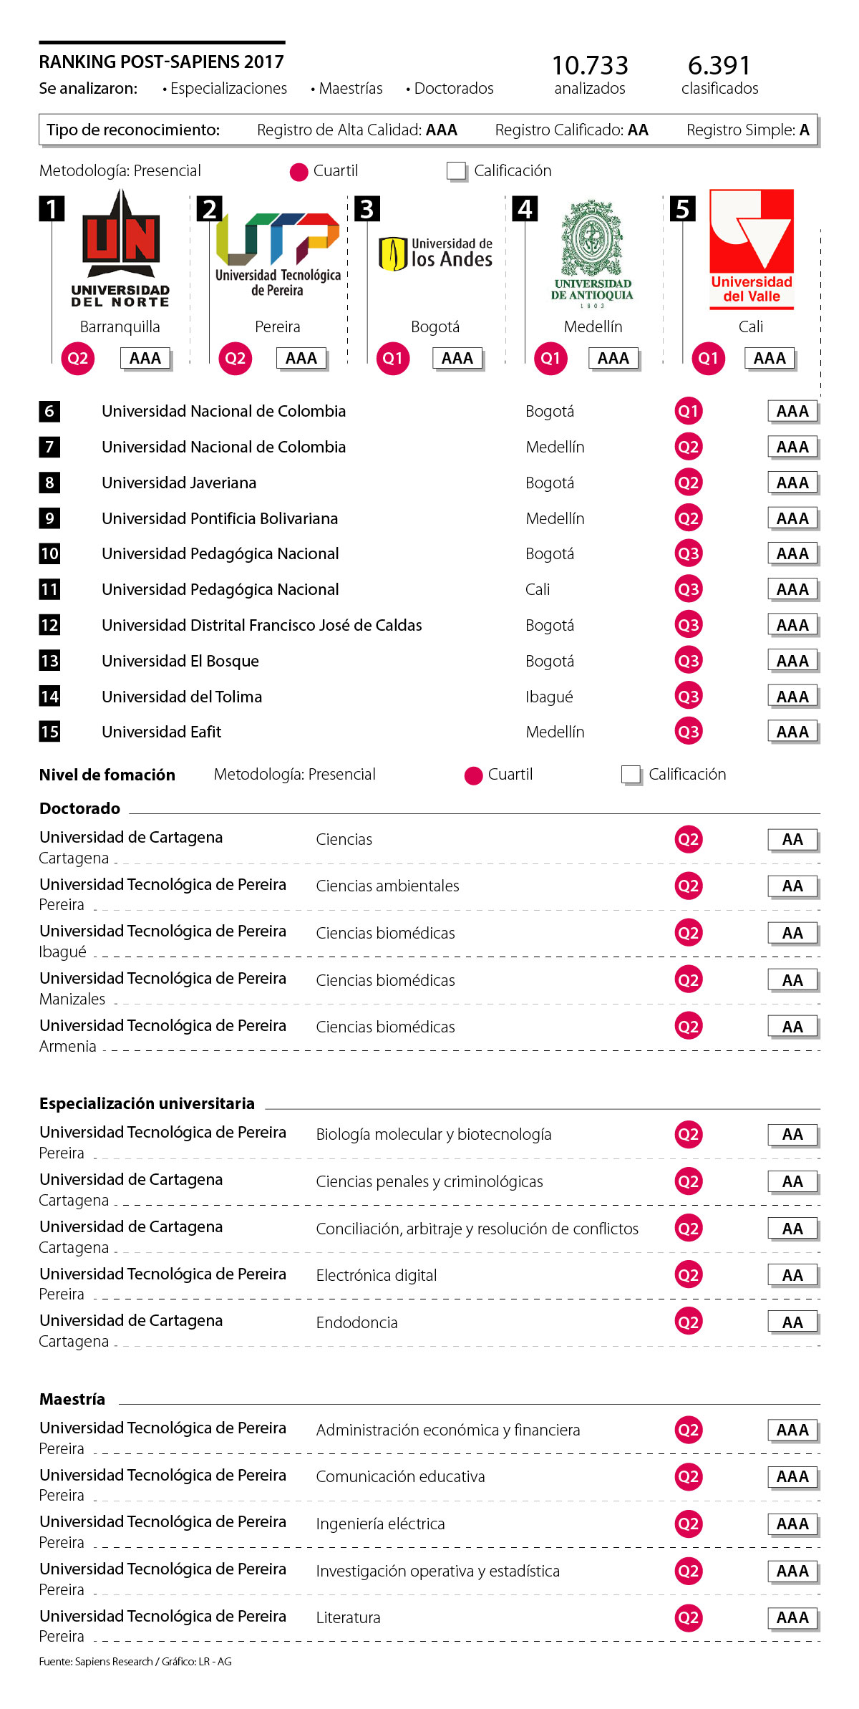Select the Universidad de los Andes logo
Image resolution: width=859 pixels, height=1709 pixels.
pos(435,253)
